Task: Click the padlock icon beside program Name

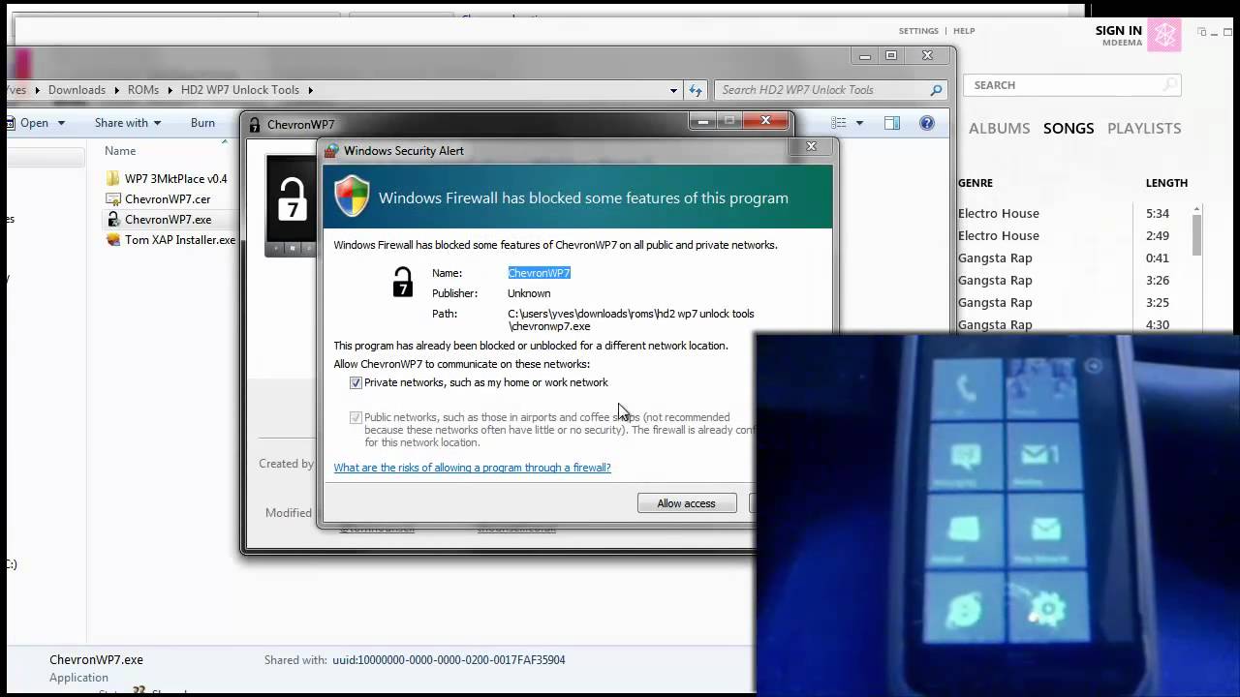Action: 402,282
